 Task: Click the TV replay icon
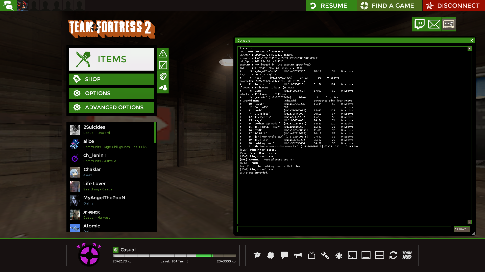point(311,255)
